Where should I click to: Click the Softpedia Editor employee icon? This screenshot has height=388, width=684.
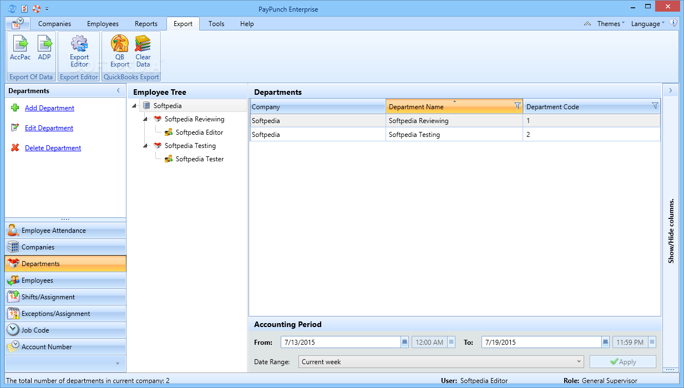click(169, 132)
